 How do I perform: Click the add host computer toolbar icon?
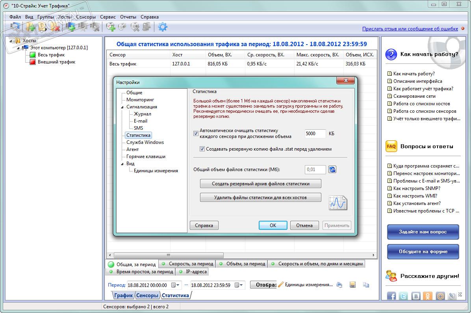(70, 27)
